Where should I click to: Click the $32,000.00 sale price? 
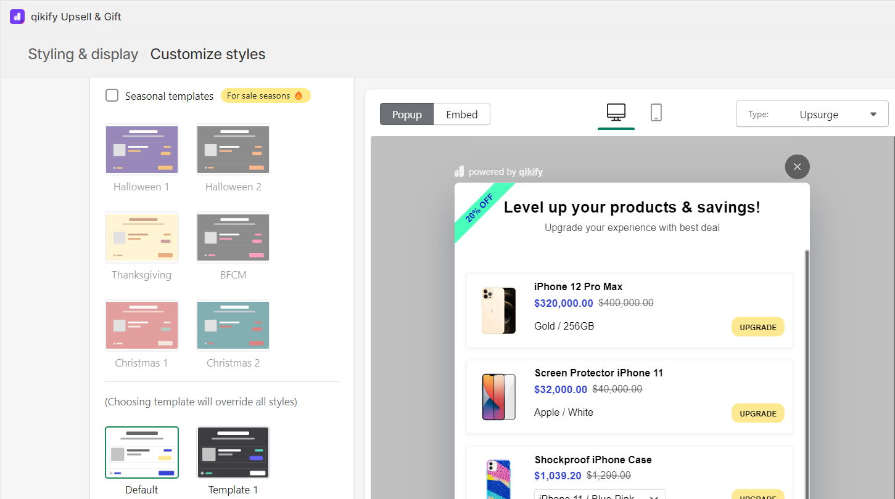(x=561, y=389)
